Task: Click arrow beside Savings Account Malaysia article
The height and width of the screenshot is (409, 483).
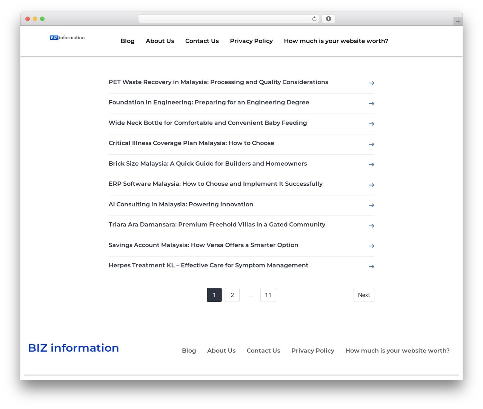Action: click(372, 246)
